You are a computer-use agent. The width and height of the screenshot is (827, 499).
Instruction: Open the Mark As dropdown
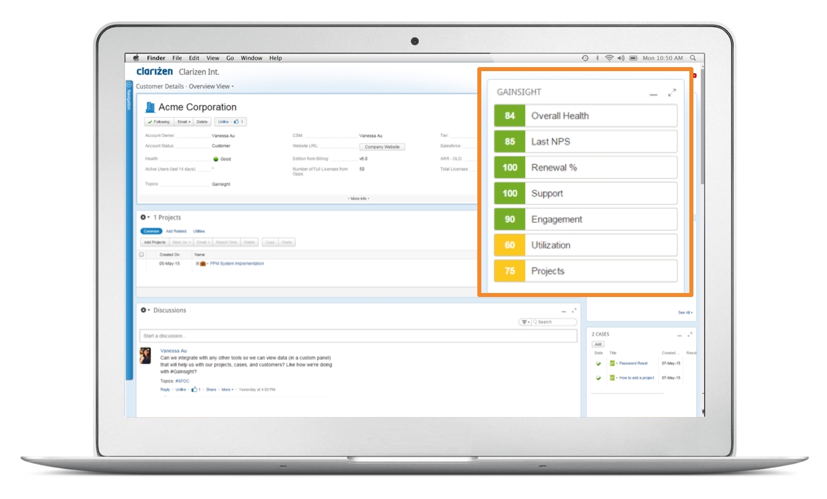181,243
